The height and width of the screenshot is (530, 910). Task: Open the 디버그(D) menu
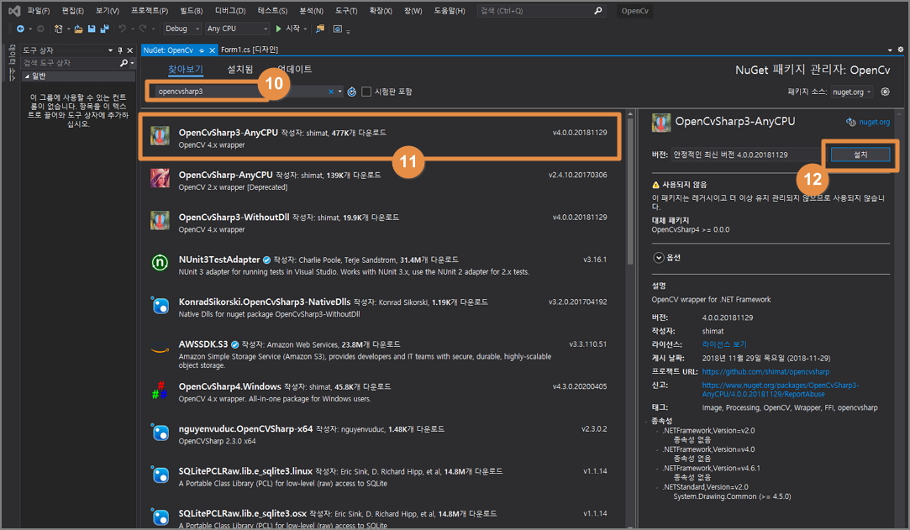point(230,10)
